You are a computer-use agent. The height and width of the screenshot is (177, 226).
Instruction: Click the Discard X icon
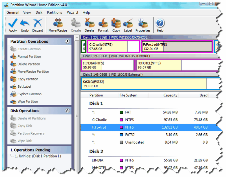38,23
